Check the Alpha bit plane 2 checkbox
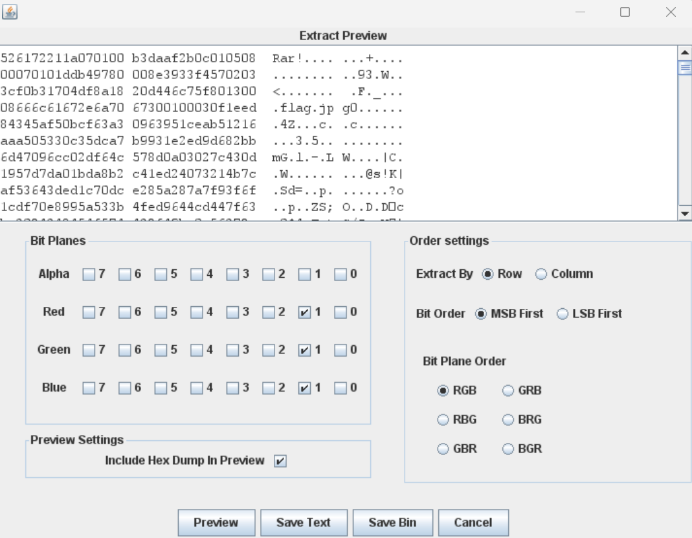The image size is (692, 538). tap(269, 275)
